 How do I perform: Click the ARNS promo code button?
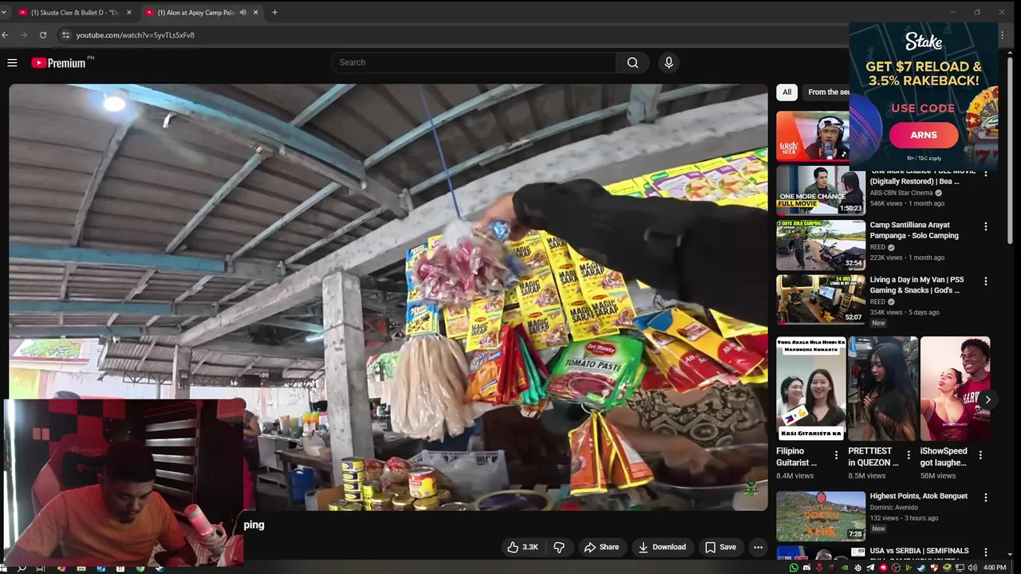pos(924,136)
